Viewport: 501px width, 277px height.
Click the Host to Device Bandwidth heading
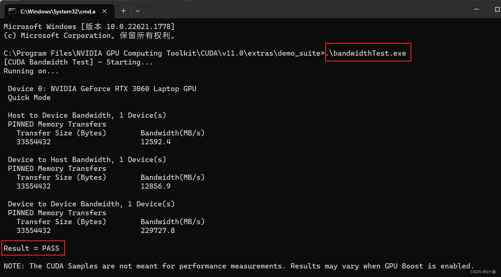[87, 115]
